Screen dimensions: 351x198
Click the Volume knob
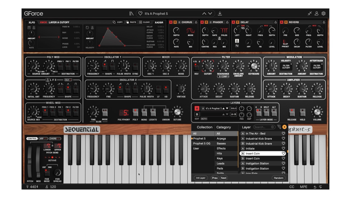click(x=317, y=112)
